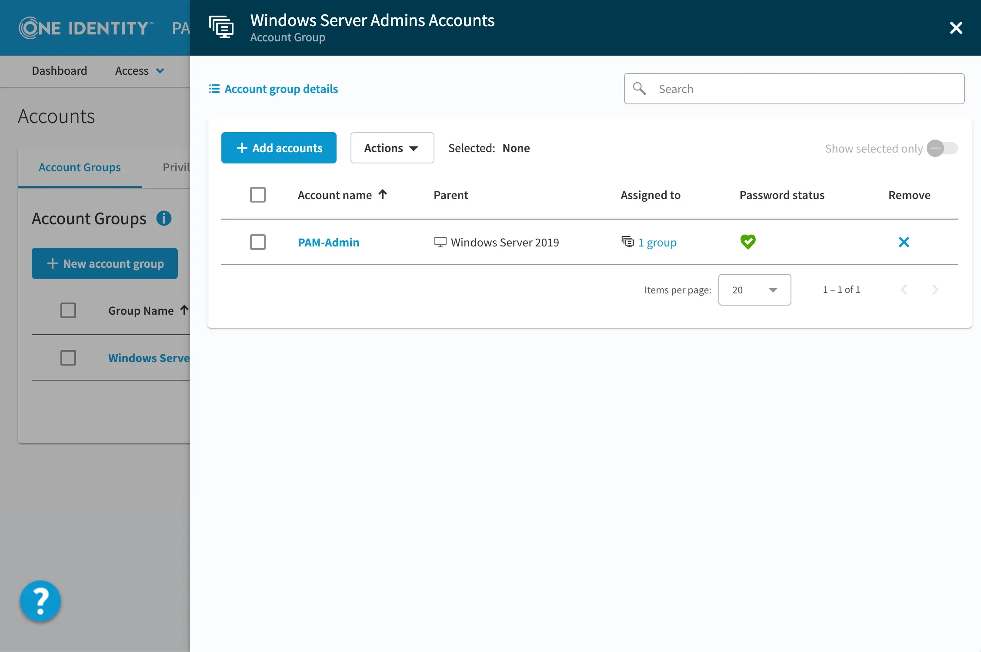The image size is (981, 652).
Task: Click the account group icon in header
Action: coord(221,27)
